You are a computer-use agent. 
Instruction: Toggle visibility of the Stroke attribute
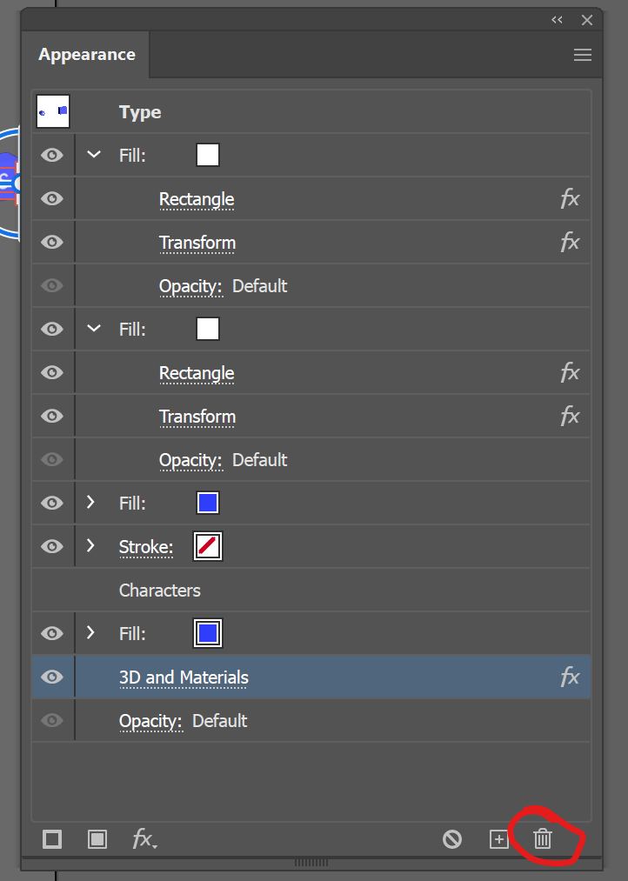(x=52, y=547)
